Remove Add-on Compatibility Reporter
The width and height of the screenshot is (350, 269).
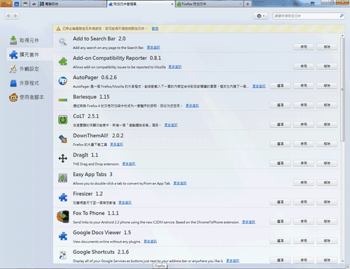coord(327,66)
